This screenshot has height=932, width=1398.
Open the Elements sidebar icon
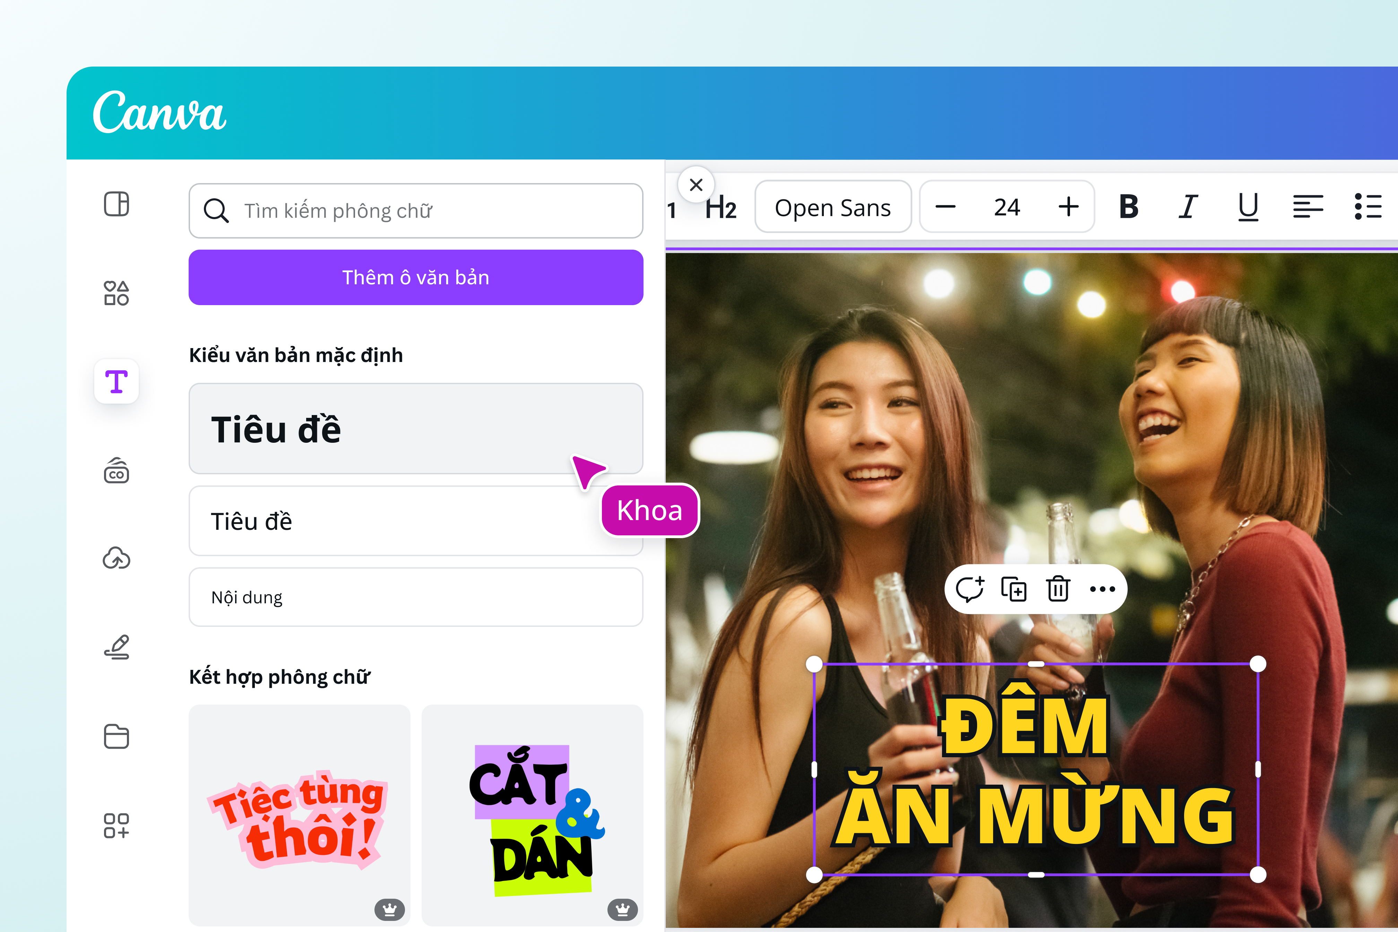[116, 293]
